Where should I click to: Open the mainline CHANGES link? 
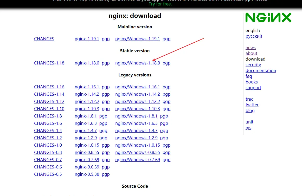tap(44, 39)
